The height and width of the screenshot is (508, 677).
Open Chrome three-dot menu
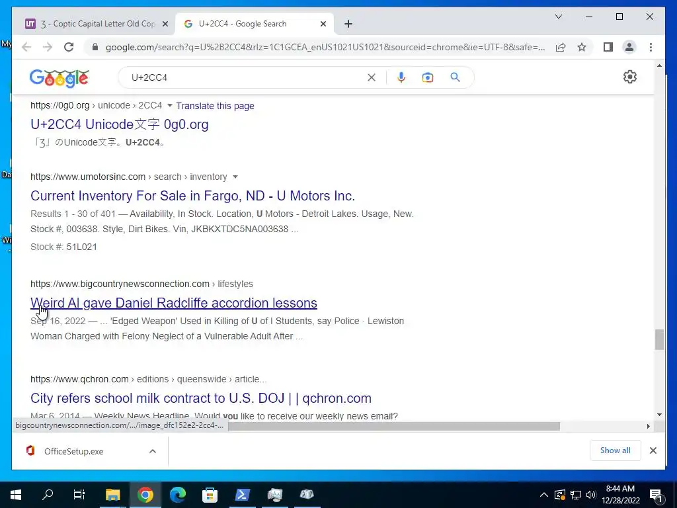pos(651,47)
